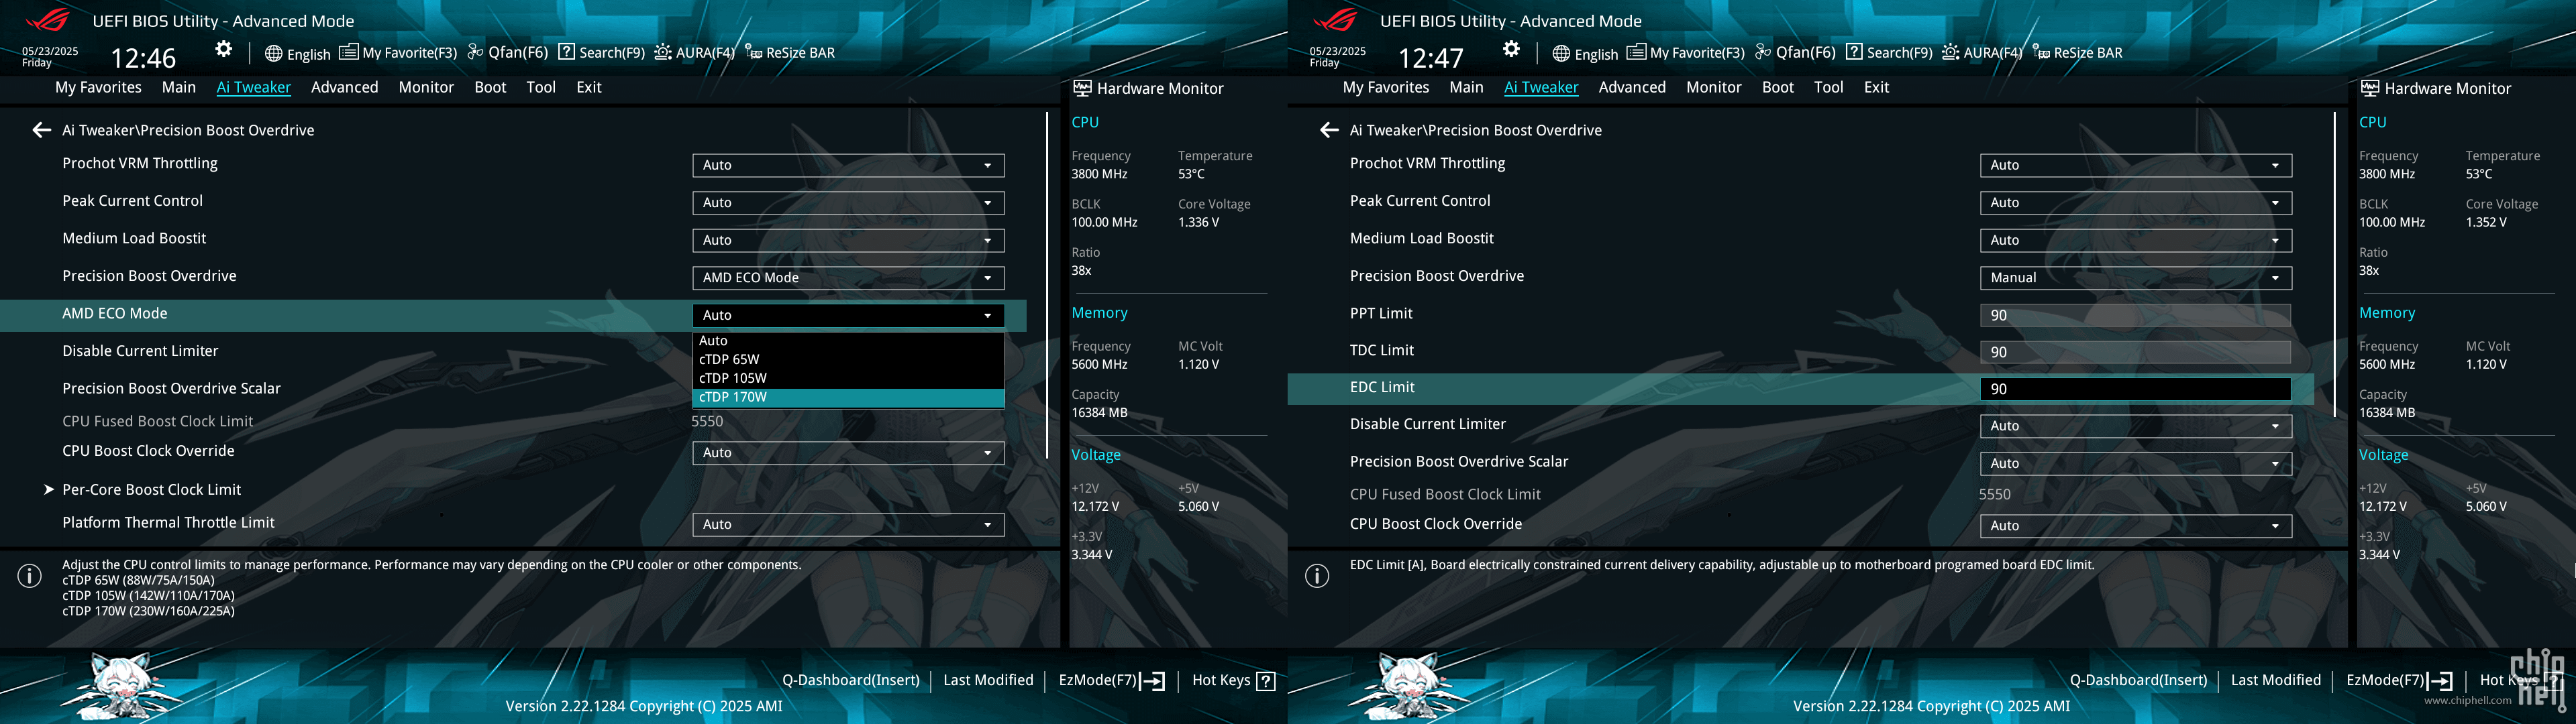This screenshot has height=724, width=2576.
Task: View Last Modified in 12:47 screen
Action: (2276, 680)
